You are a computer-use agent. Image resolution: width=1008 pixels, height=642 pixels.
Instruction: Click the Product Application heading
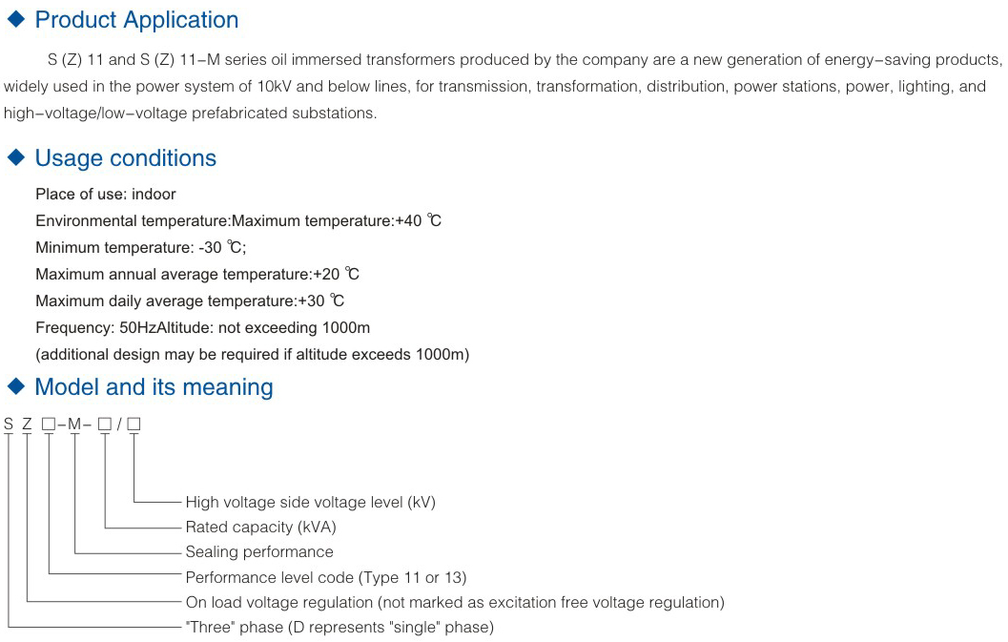pyautogui.click(x=136, y=20)
